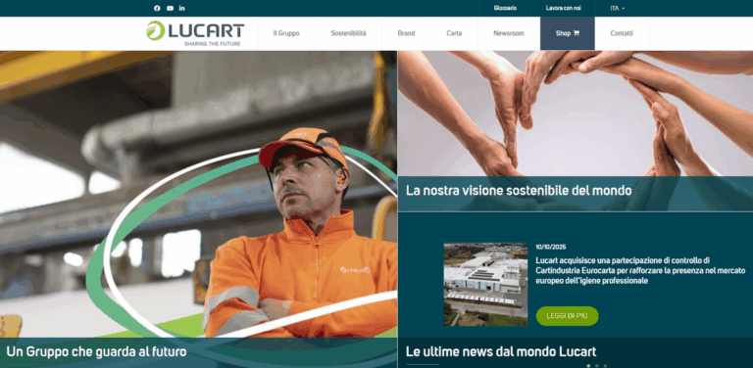Image resolution: width=753 pixels, height=368 pixels.
Task: Expand the ITA language dropdown
Action: pos(618,8)
